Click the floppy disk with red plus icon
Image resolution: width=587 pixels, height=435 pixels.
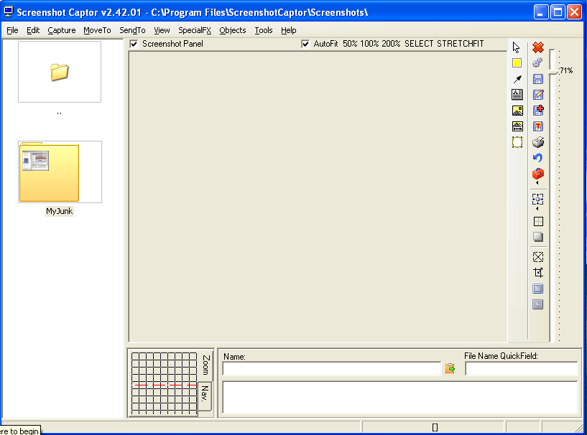(x=538, y=111)
